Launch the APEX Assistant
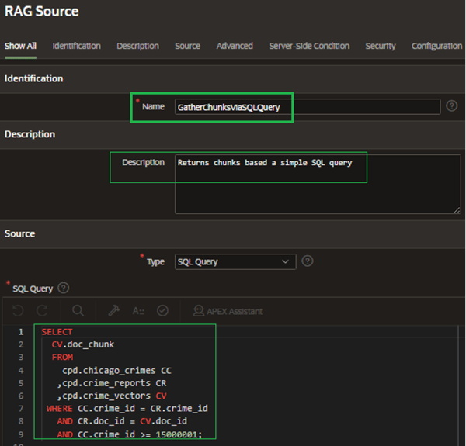Viewport: 466px width, 446px height. tap(227, 311)
